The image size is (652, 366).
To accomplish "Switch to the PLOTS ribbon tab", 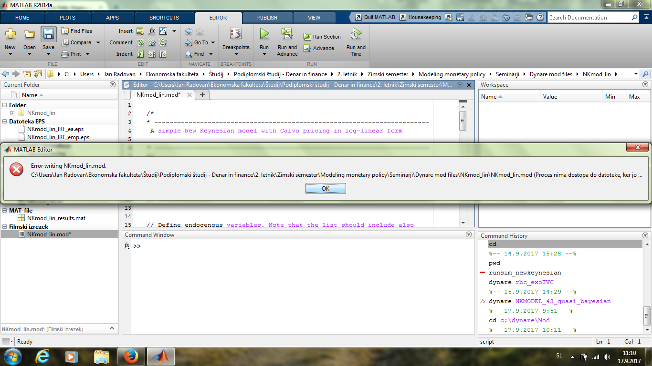I will coord(67,18).
